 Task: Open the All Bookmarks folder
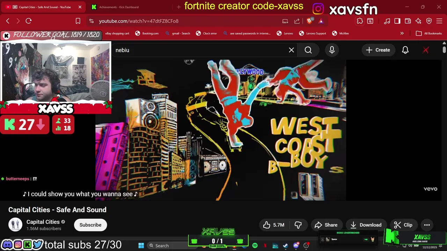coord(429,33)
